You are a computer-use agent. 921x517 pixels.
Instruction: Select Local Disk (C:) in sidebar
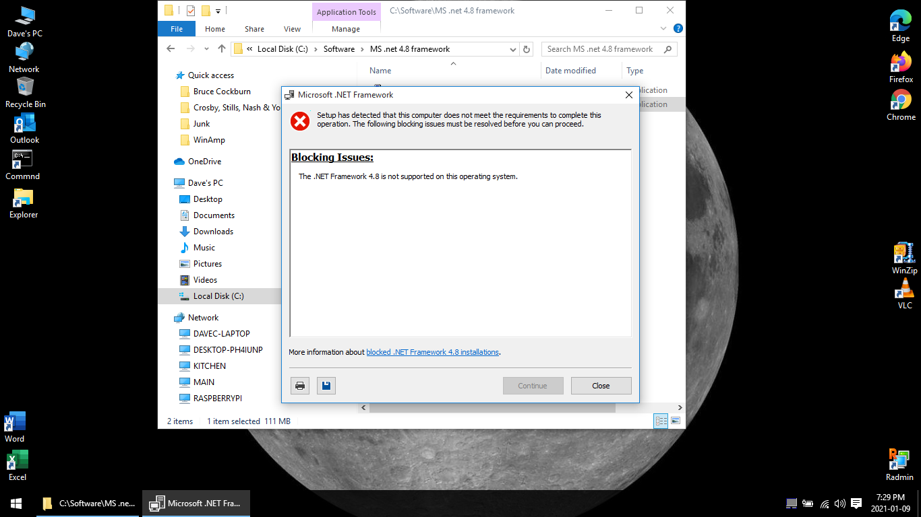point(219,296)
